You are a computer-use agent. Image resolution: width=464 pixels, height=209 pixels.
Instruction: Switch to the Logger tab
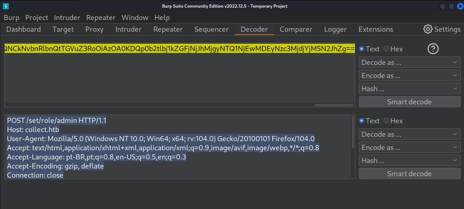click(335, 29)
